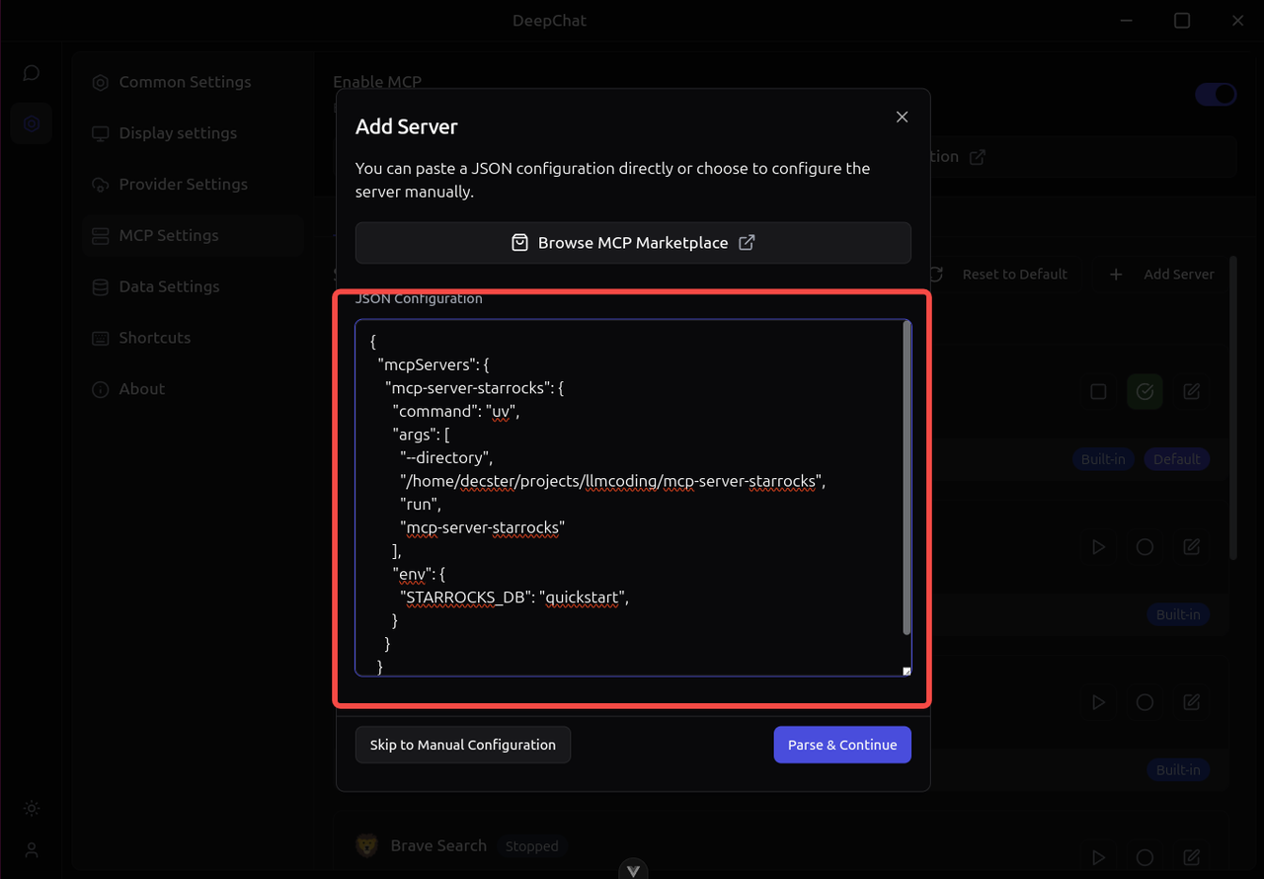Screen dimensions: 1264x879
Task: Click the server list scrollbar behind the dialog
Action: coord(1233,409)
